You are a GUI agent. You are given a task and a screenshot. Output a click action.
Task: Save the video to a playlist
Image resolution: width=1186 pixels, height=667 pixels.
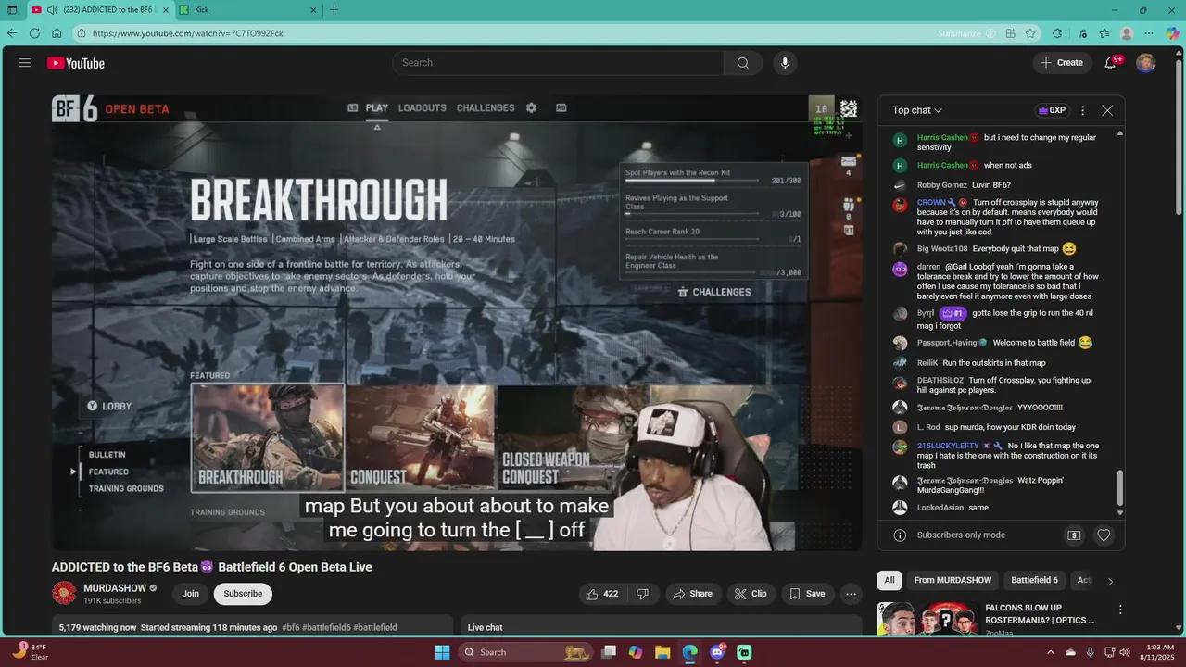pyautogui.click(x=806, y=594)
